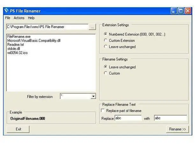
Task: Click the 'with' text field containing abc
Action: coord(170,118)
